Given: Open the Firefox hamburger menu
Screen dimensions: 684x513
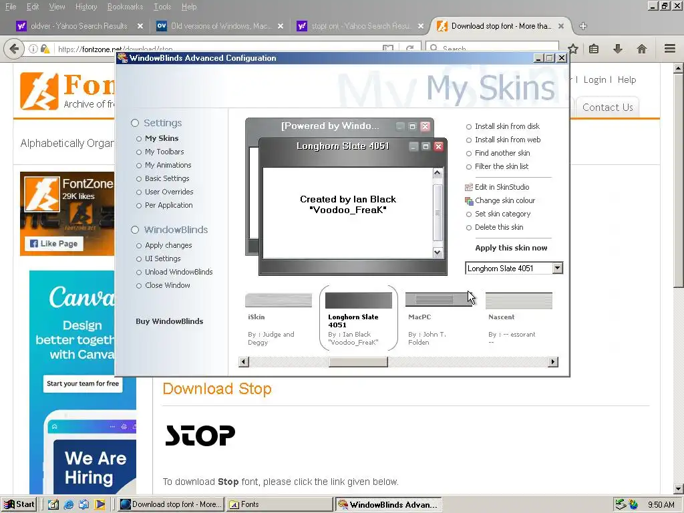Looking at the screenshot, I should point(670,48).
